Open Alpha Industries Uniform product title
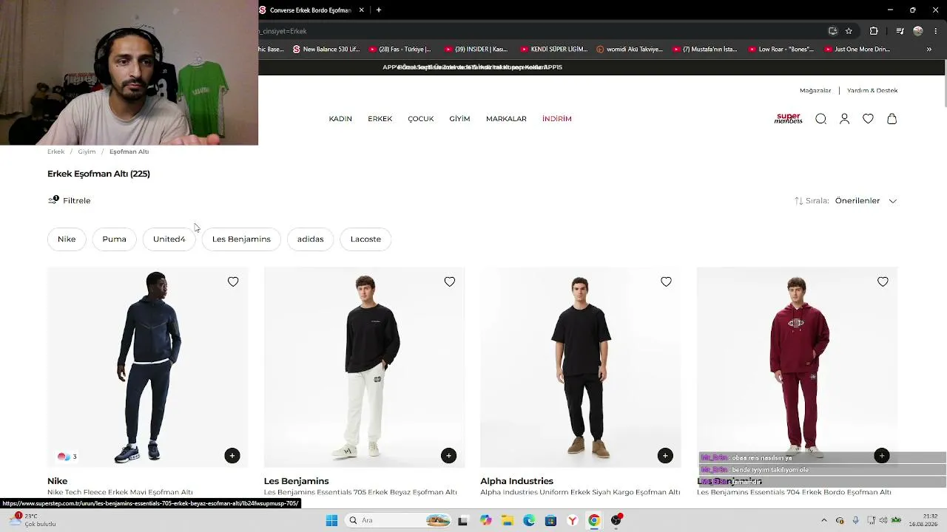 pos(580,492)
